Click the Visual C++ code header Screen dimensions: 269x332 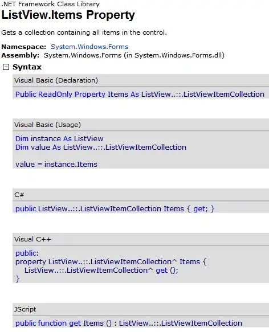tap(141, 239)
